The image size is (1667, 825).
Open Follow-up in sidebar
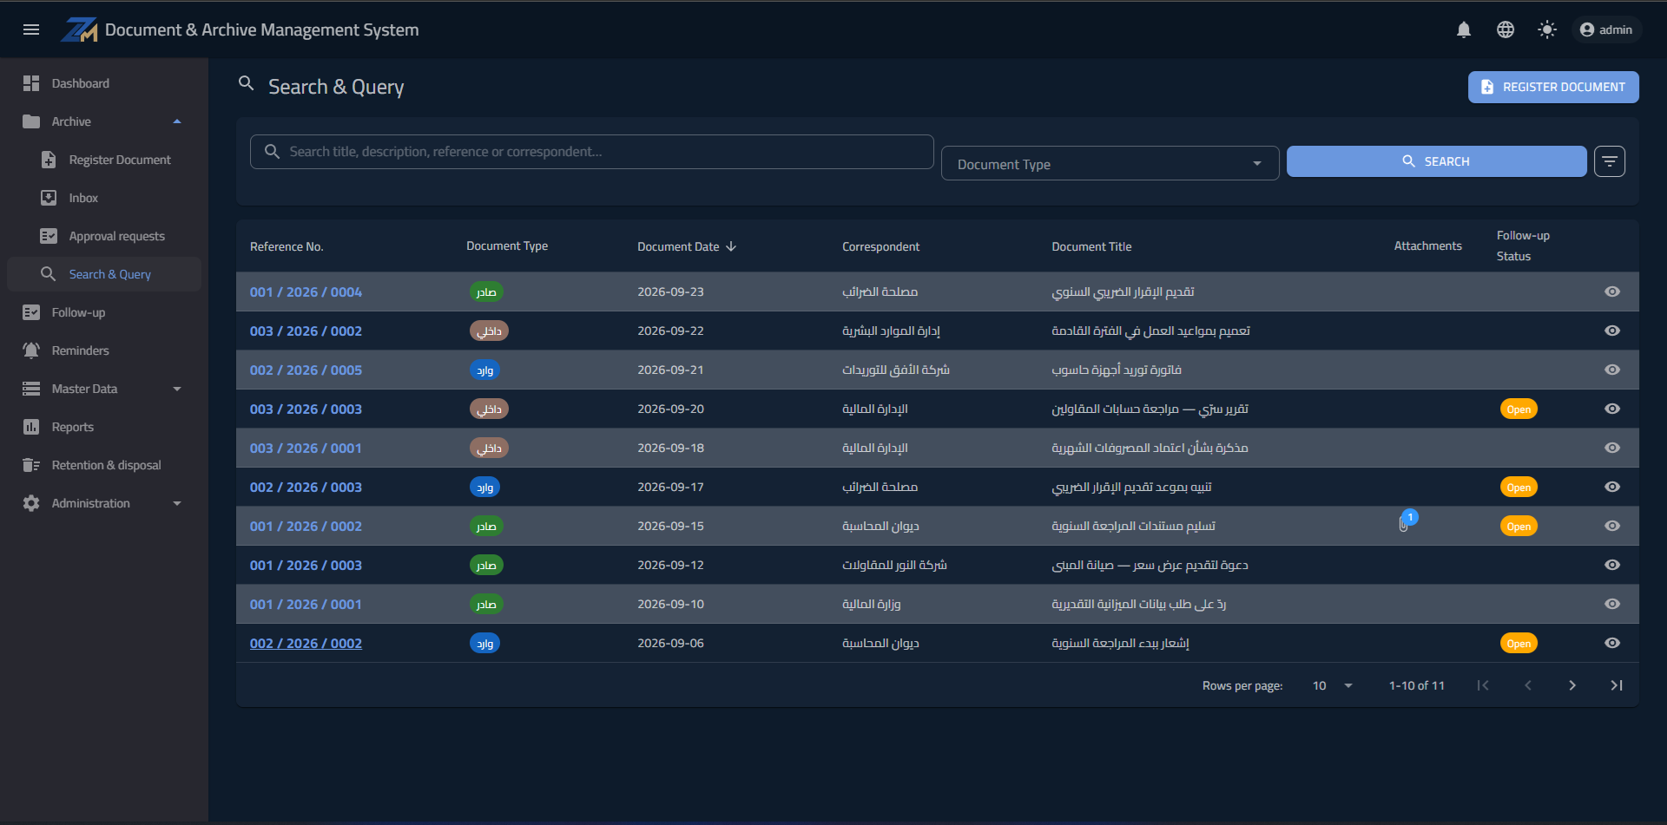[x=104, y=312]
